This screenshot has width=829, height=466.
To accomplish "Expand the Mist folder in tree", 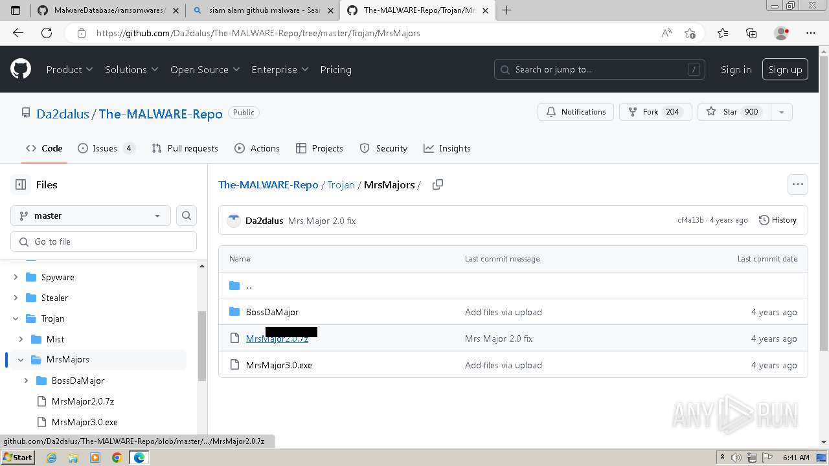I will click(x=21, y=339).
